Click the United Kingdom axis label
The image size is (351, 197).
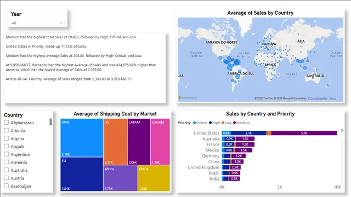point(203,167)
